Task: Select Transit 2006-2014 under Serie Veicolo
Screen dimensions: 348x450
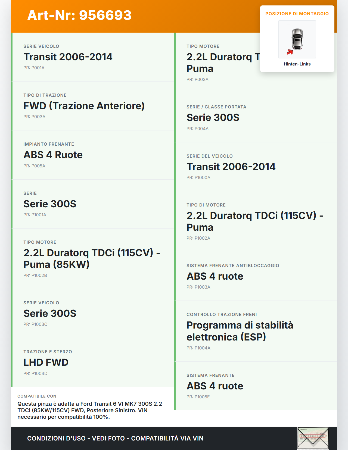Action: click(x=68, y=57)
